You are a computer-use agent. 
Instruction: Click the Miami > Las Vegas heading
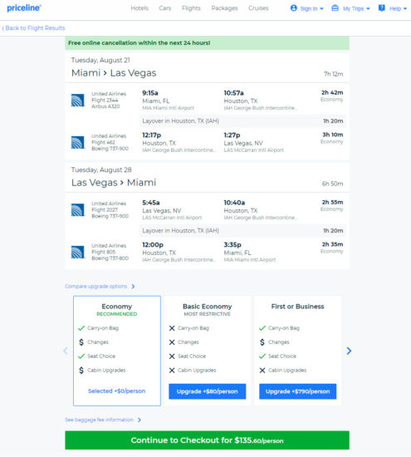114,73
